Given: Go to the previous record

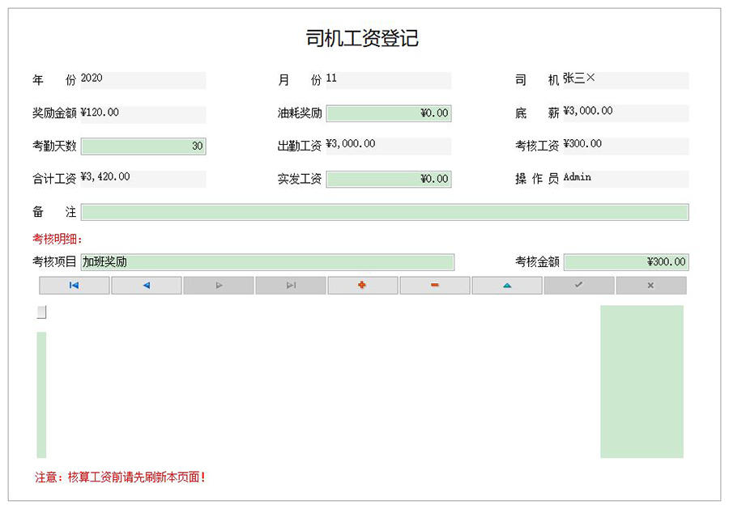Looking at the screenshot, I should tap(146, 285).
